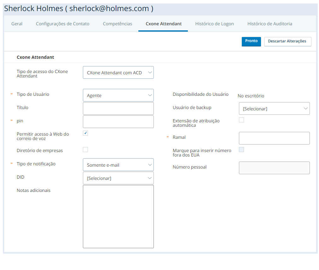Open the Tipo de notificação dropdown

click(118, 165)
